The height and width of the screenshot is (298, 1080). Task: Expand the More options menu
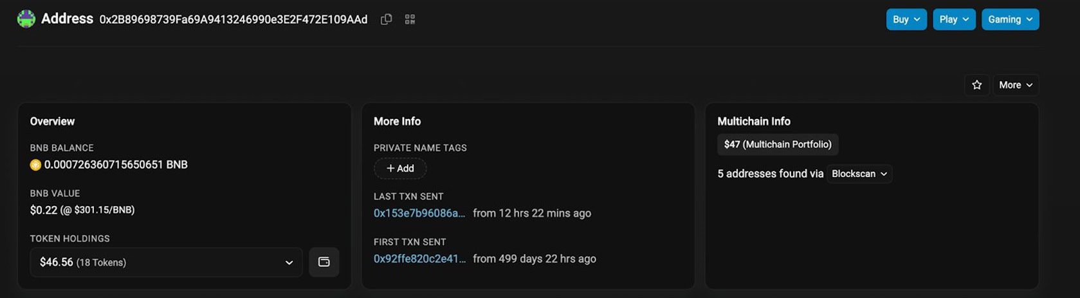pos(1016,85)
